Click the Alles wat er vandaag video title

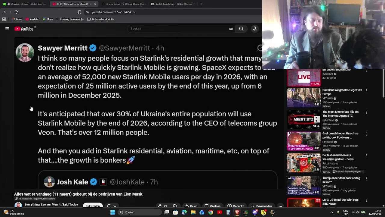click(79, 194)
